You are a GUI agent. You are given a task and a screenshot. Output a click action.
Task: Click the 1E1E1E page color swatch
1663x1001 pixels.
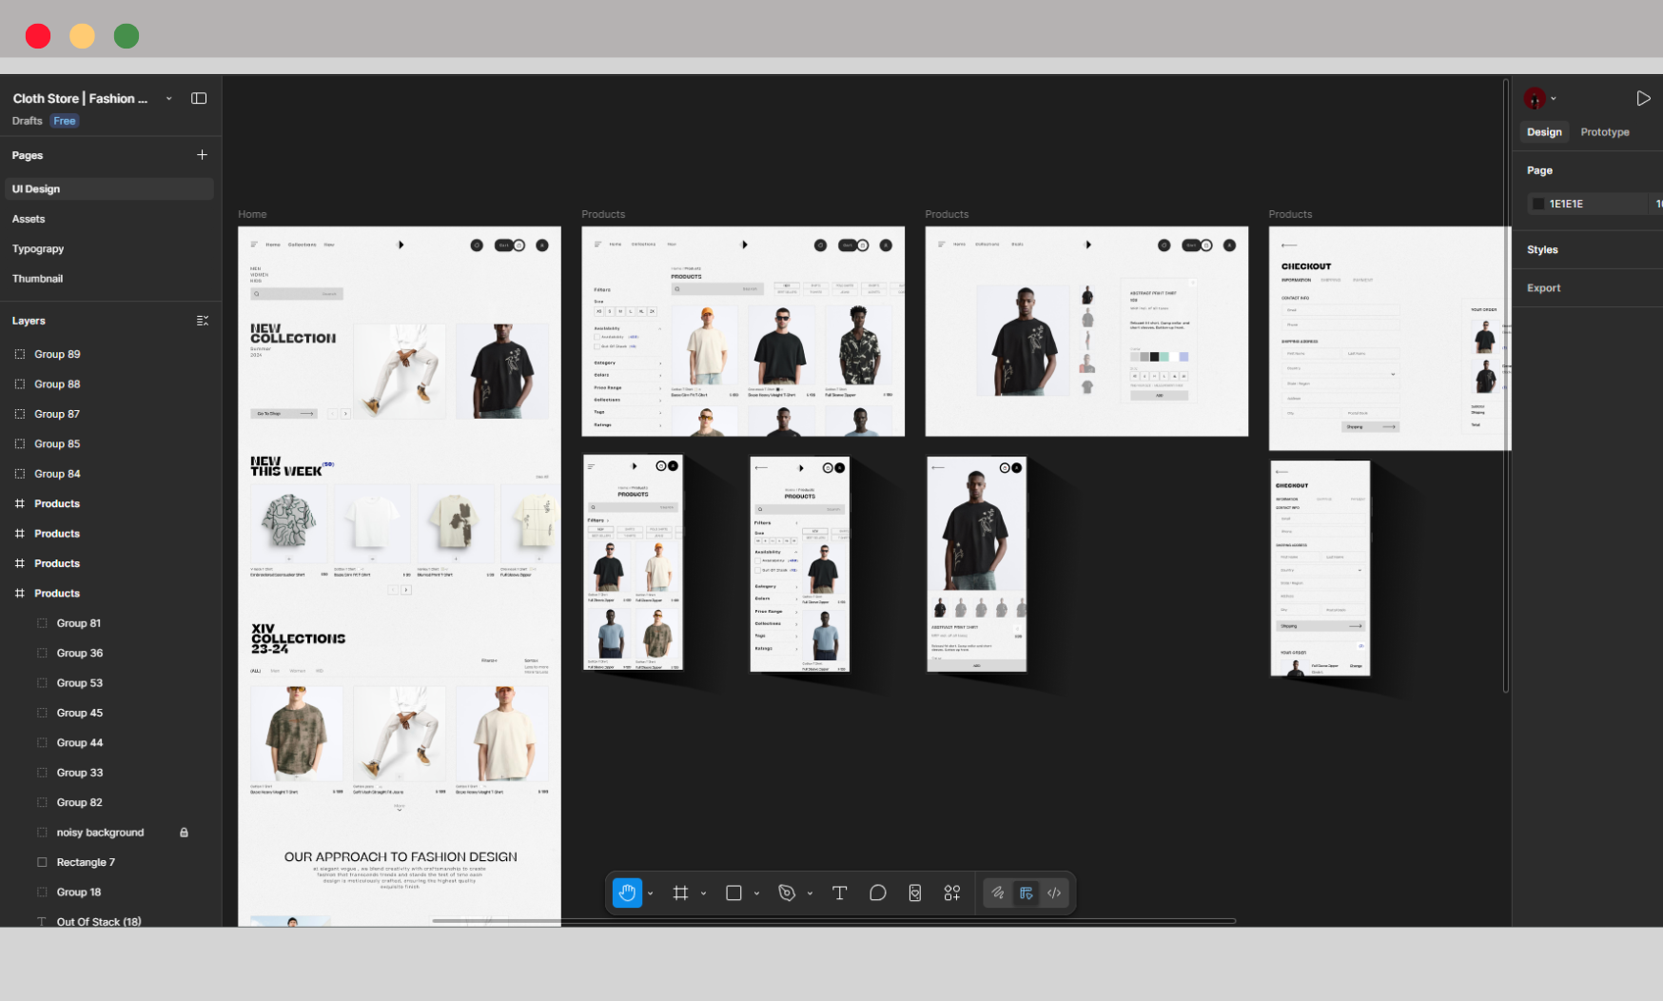coord(1539,203)
